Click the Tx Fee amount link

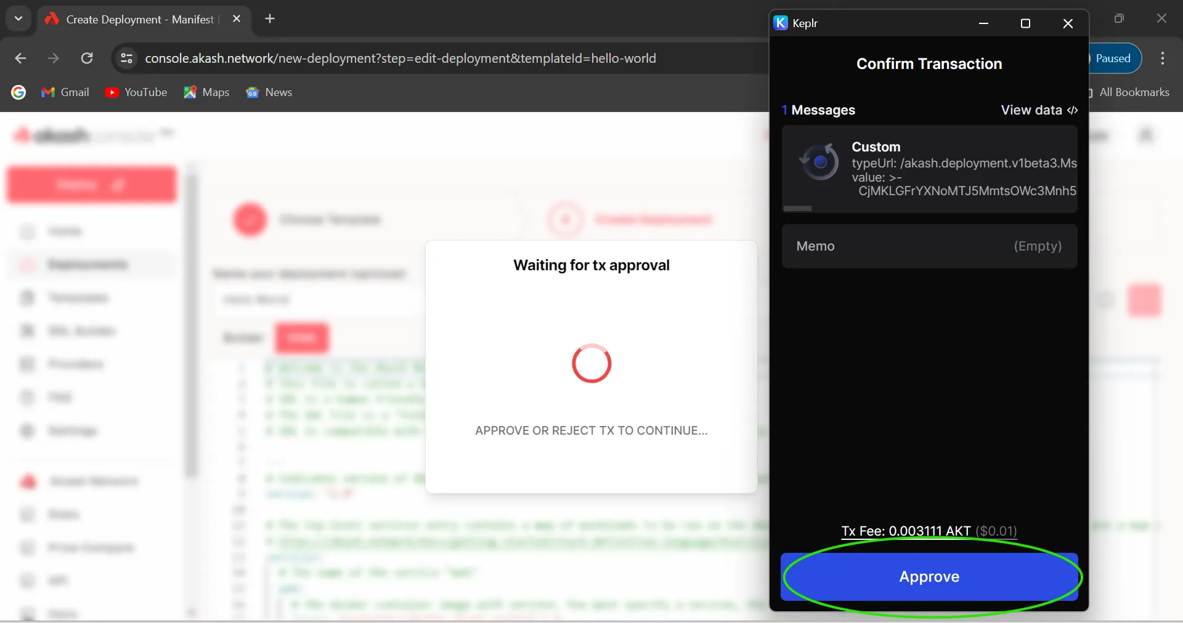[x=929, y=531]
